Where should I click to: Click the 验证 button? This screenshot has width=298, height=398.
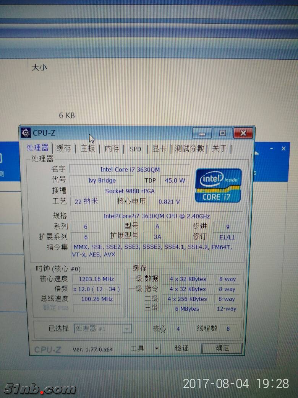[182, 348]
